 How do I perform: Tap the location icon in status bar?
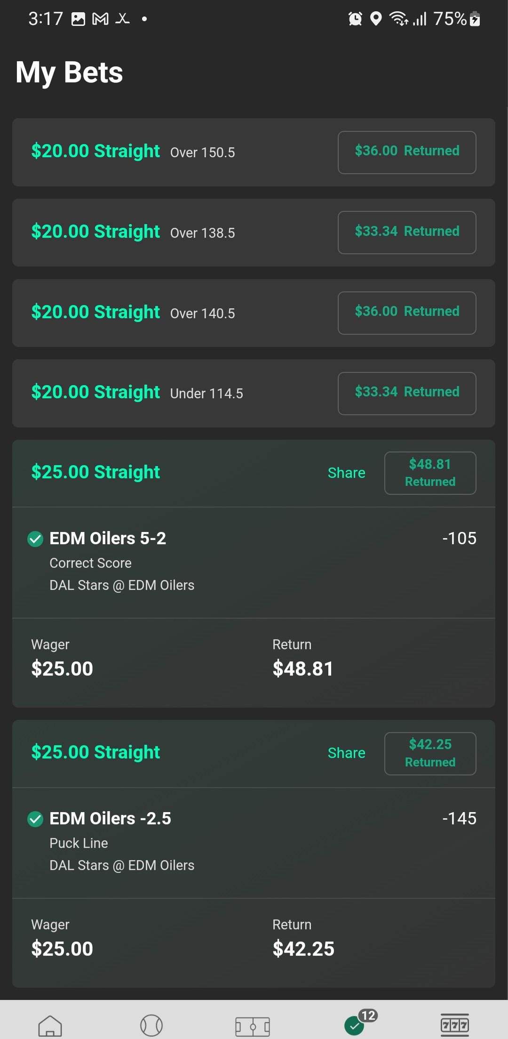click(x=375, y=19)
